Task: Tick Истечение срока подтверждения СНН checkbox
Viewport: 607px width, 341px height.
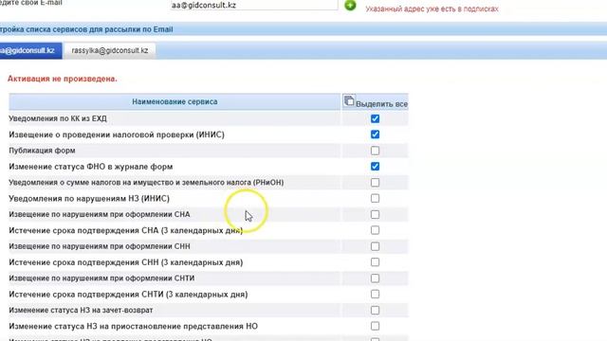Action: pyautogui.click(x=375, y=262)
